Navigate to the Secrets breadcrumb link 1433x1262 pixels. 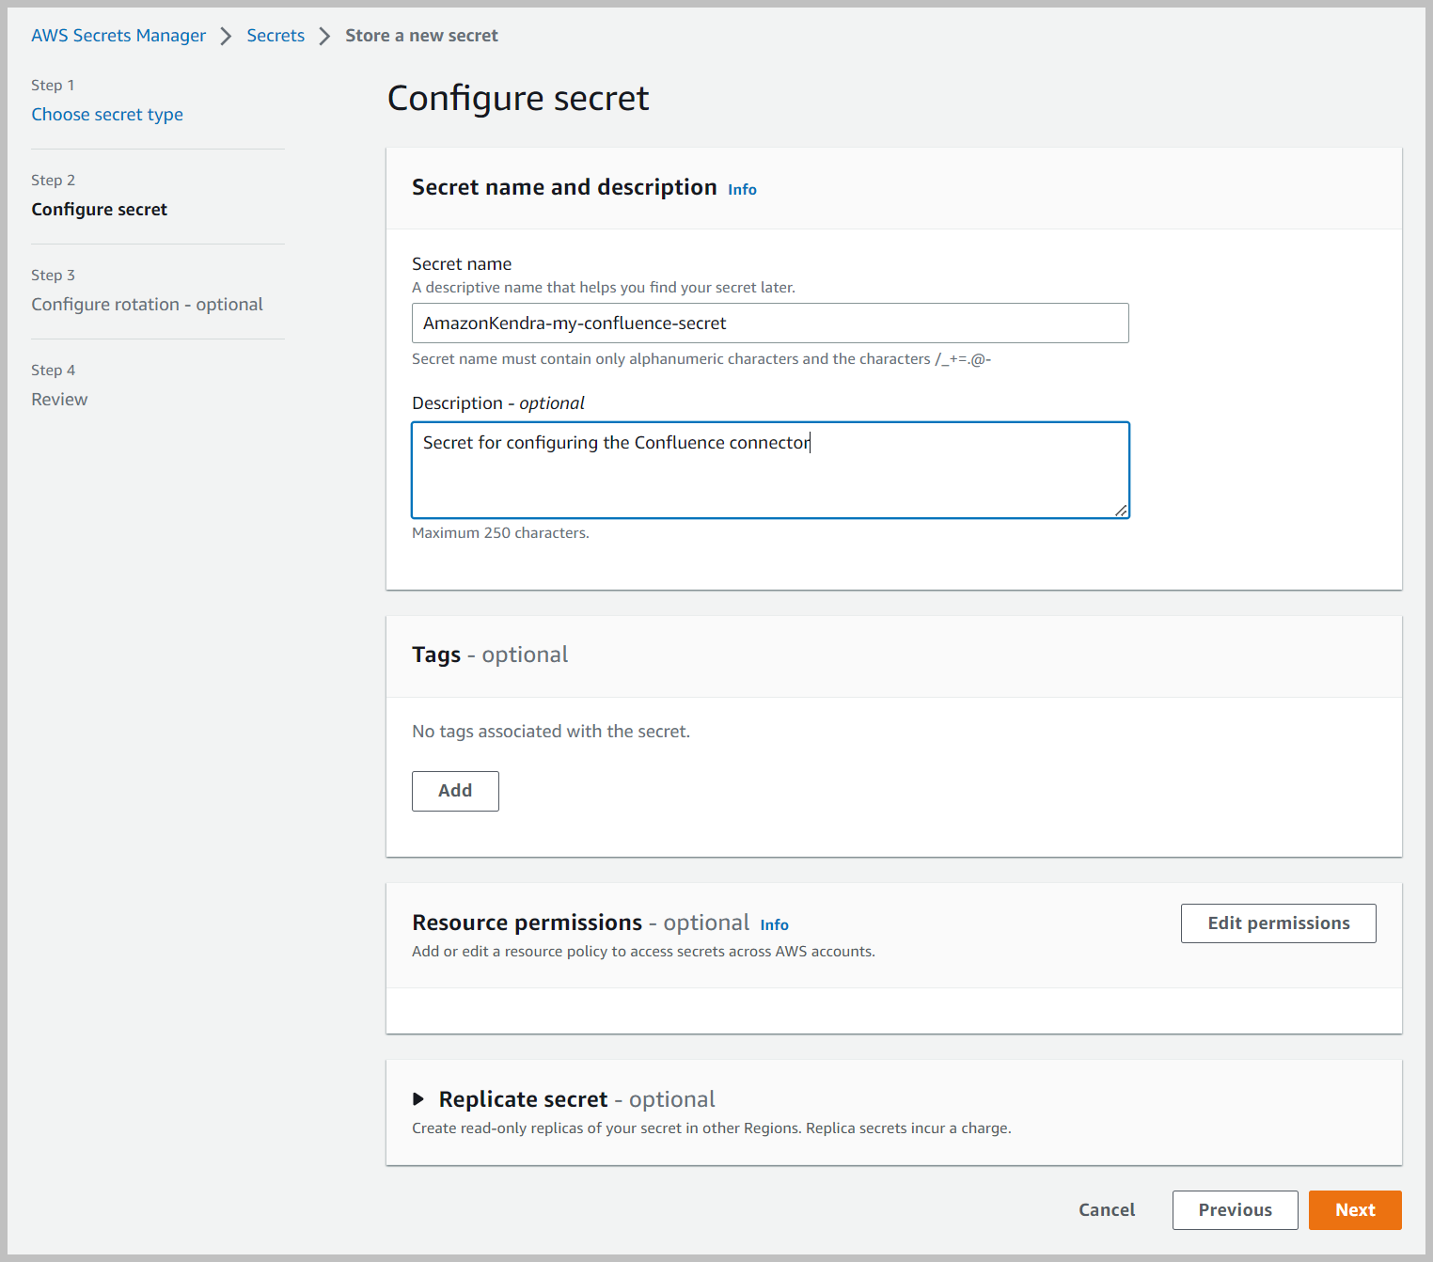coord(276,35)
